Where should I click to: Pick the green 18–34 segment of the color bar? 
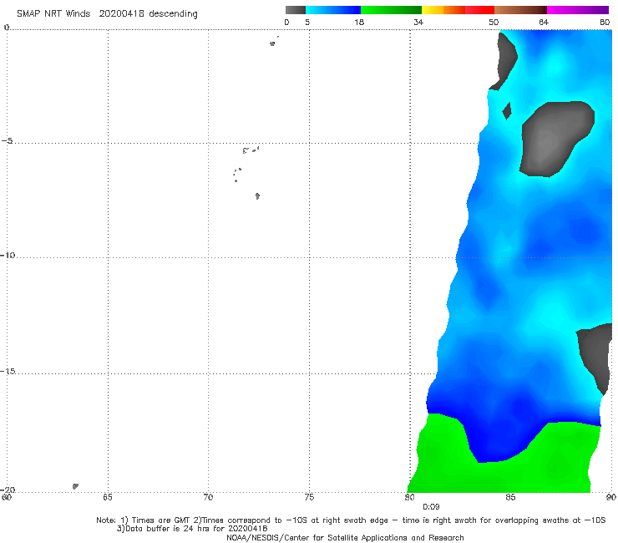click(391, 10)
